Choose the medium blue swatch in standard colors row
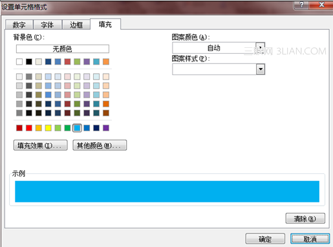This screenshot has height=247, width=333. [87, 128]
